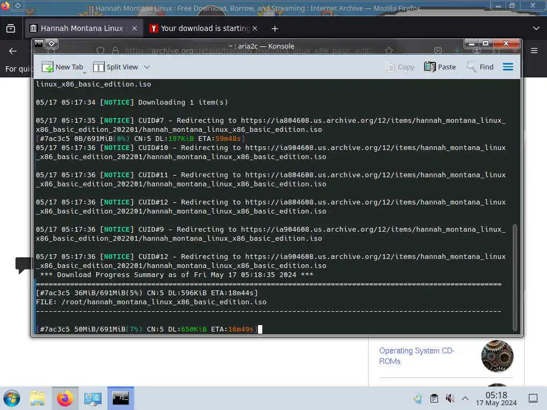Viewport: 547px width, 410px height.
Task: Expand the Firefox list all tabs chevron
Action: click(536, 28)
